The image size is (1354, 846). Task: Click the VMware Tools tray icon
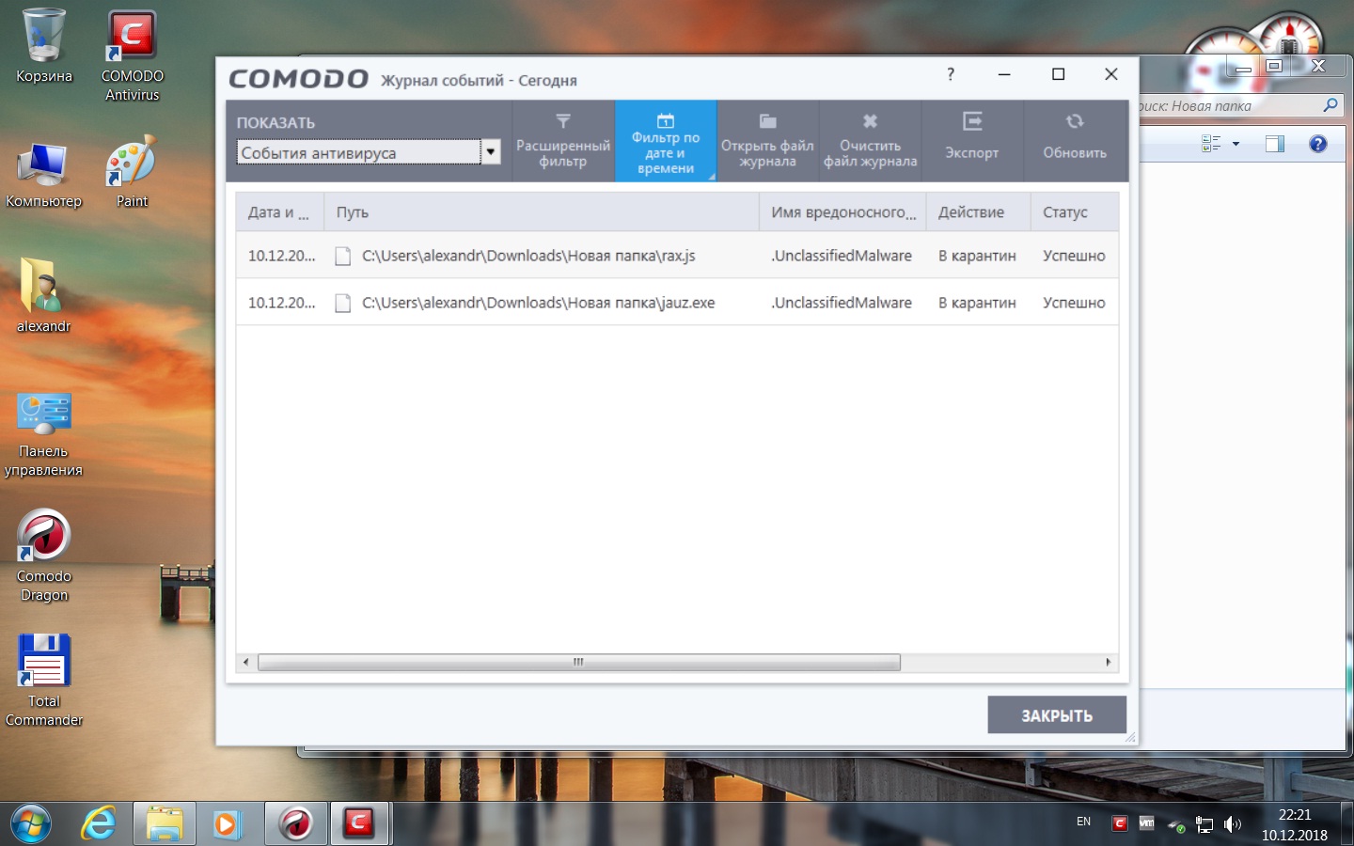coord(1146,823)
